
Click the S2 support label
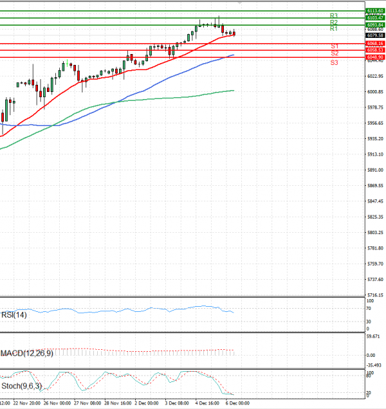tap(335, 54)
